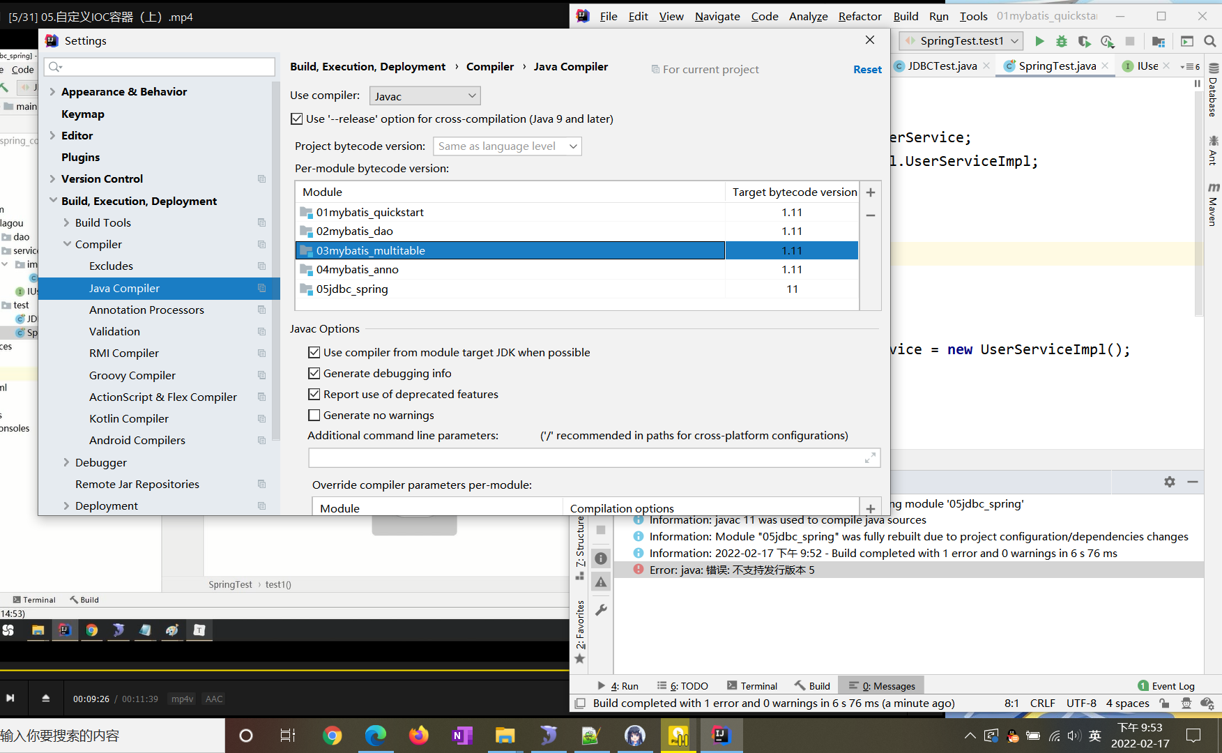The height and width of the screenshot is (753, 1222).
Task: Open 6: TODO tool window button
Action: click(x=682, y=686)
